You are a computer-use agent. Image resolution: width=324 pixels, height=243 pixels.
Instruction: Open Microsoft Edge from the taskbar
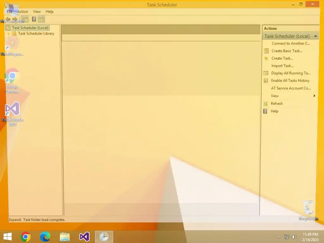45,237
